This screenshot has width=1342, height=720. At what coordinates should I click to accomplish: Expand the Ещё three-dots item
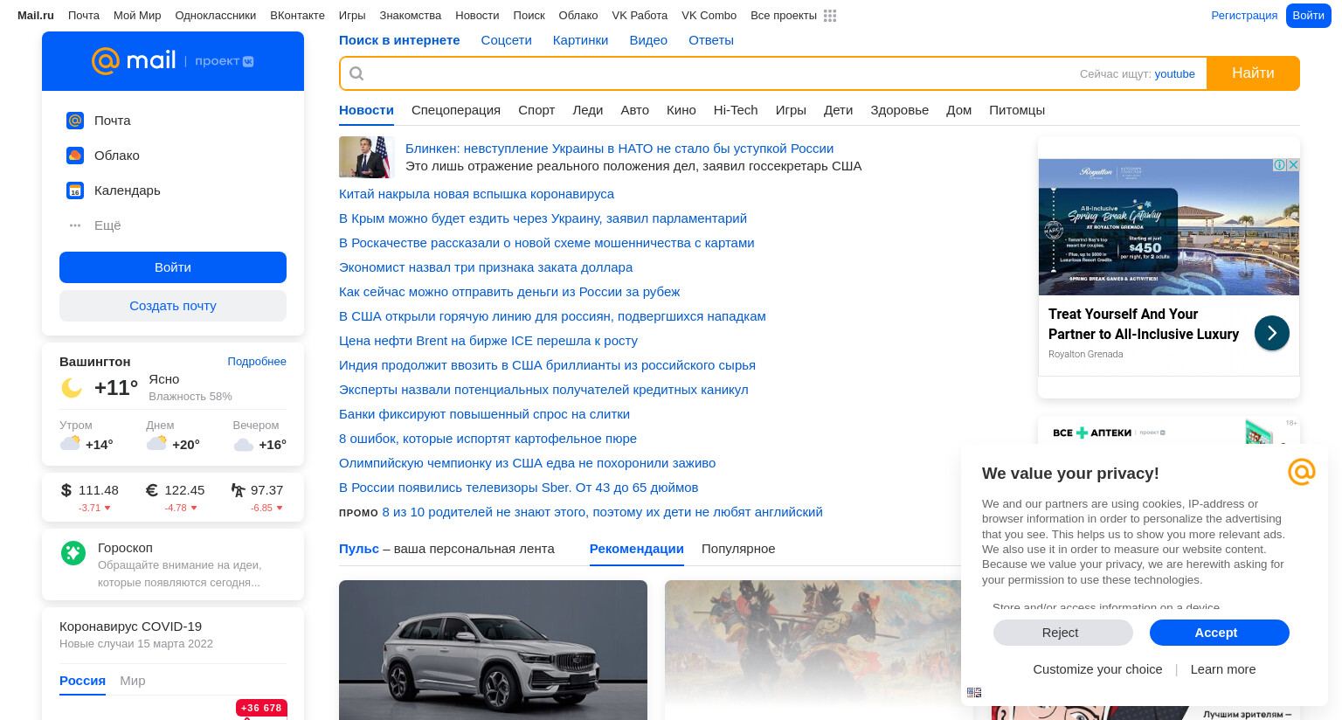(75, 225)
